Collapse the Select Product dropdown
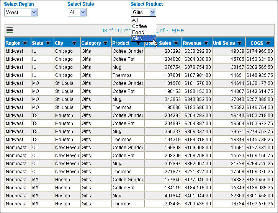This screenshot has width=278, height=213. [152, 12]
